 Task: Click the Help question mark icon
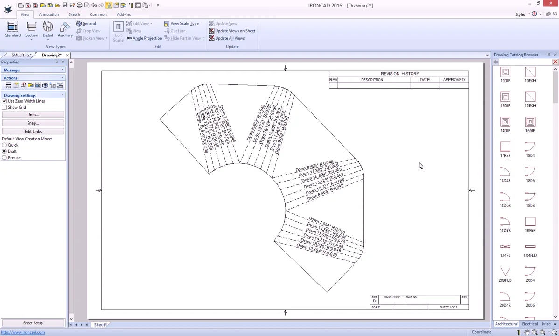pos(534,14)
